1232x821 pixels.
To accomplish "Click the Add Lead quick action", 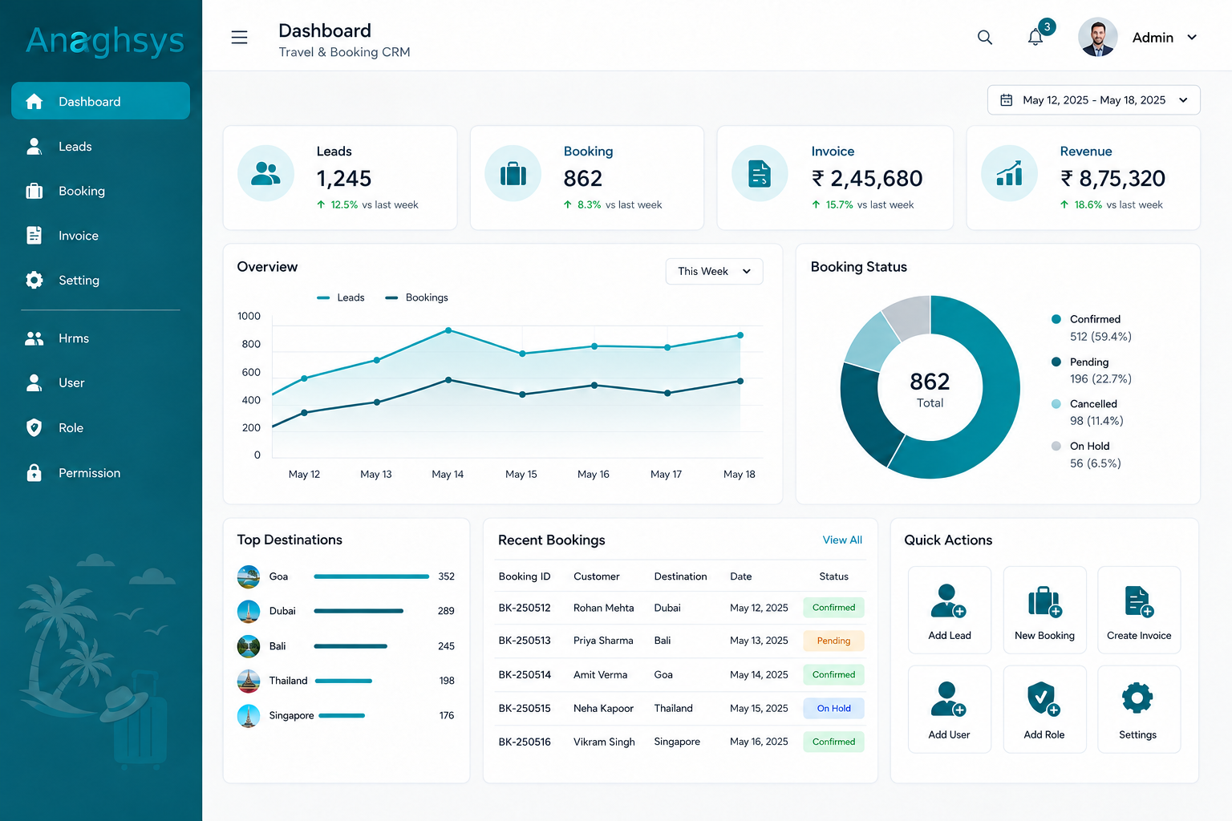I will (950, 610).
